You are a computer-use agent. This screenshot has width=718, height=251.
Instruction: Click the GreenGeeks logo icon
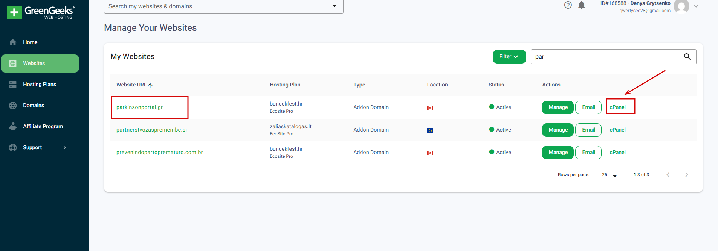(14, 12)
